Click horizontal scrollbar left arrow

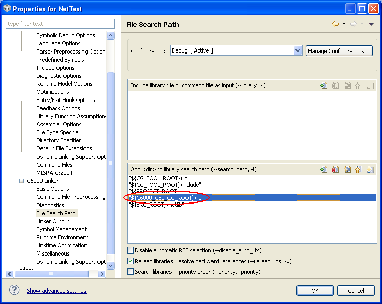pos(10,274)
